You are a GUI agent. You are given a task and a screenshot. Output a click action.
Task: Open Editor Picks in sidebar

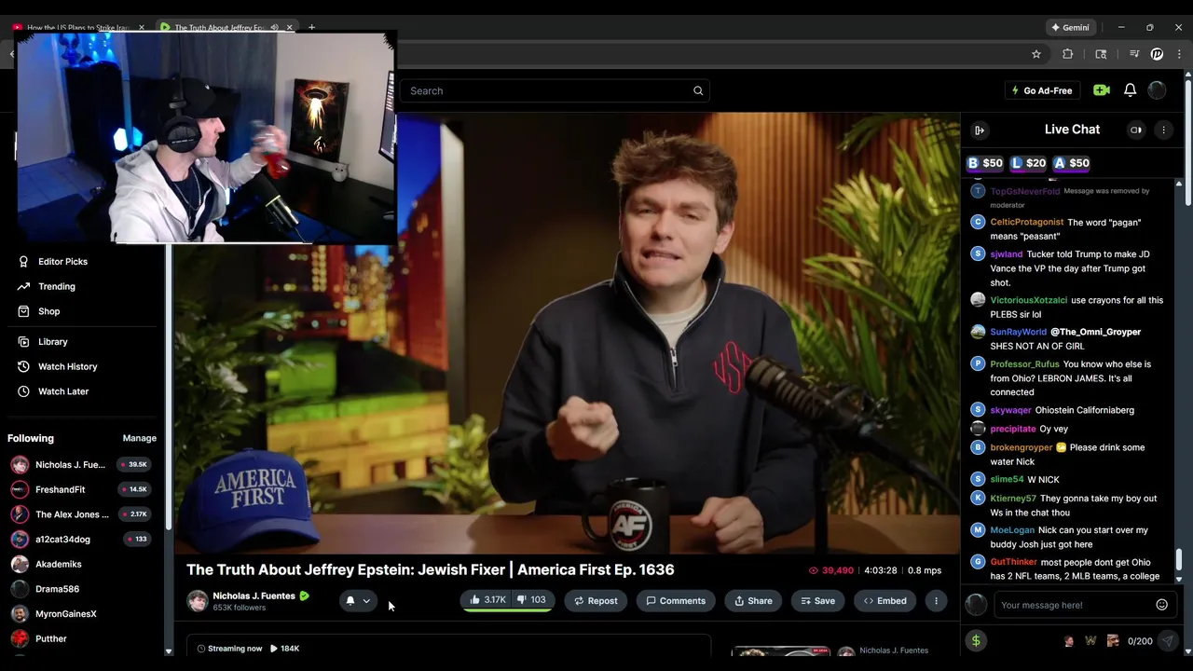(62, 262)
